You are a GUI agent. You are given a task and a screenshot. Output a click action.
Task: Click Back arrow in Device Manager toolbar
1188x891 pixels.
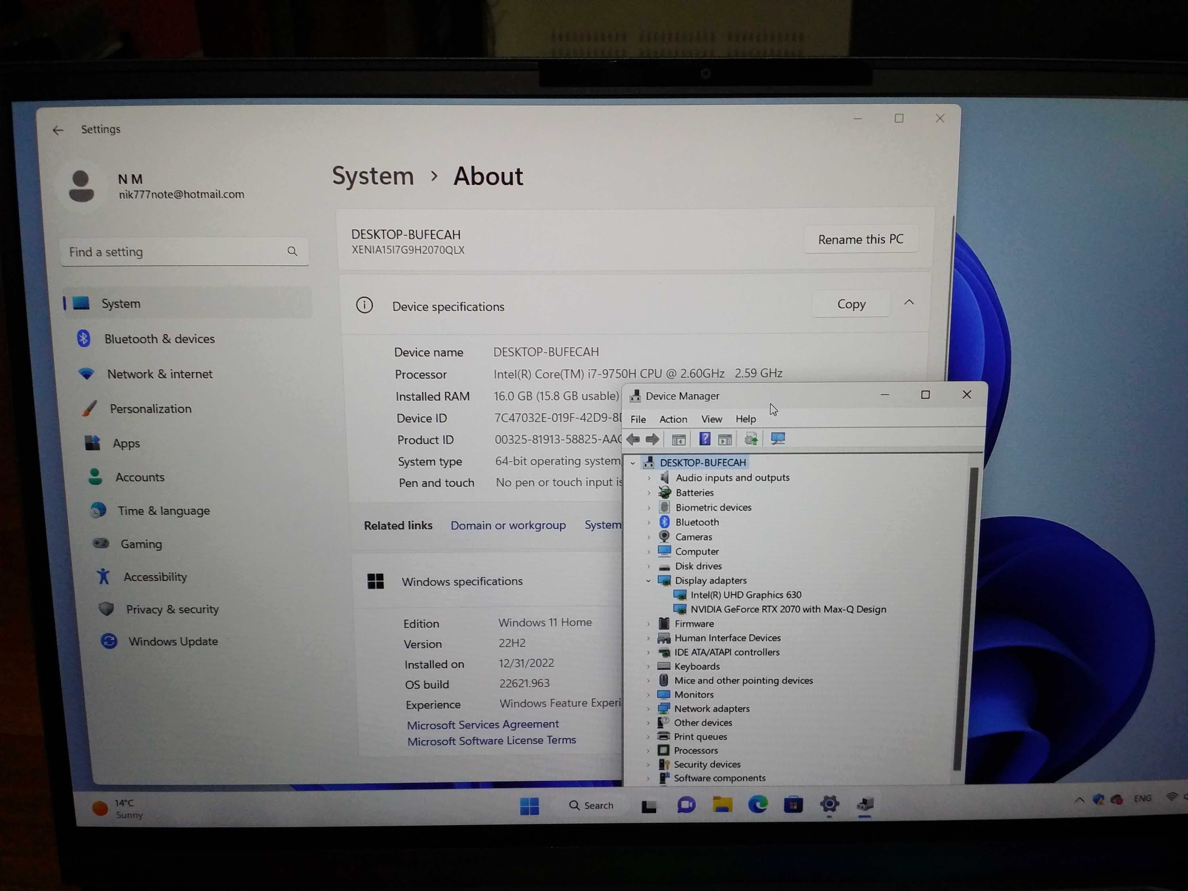click(x=633, y=439)
